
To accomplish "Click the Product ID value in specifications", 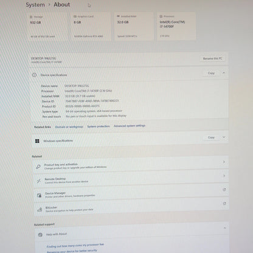I will (82, 106).
